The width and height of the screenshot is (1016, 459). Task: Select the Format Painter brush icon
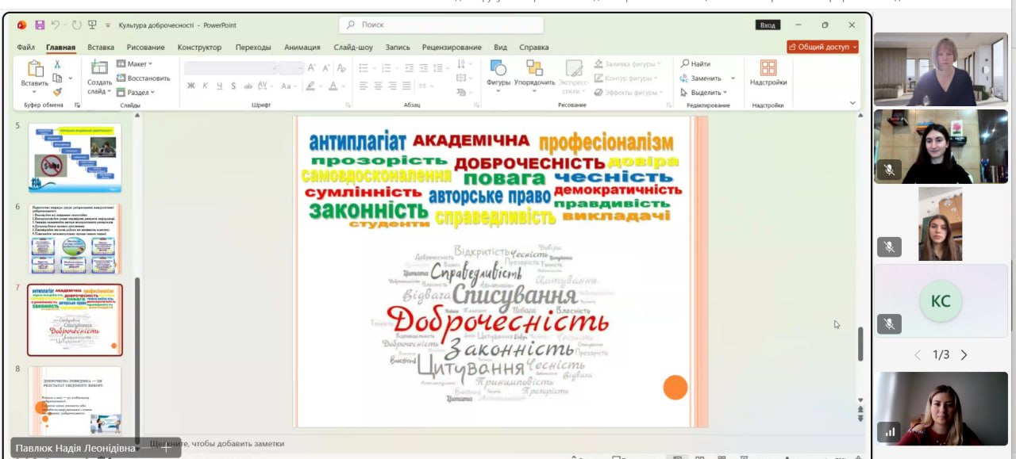[57, 92]
